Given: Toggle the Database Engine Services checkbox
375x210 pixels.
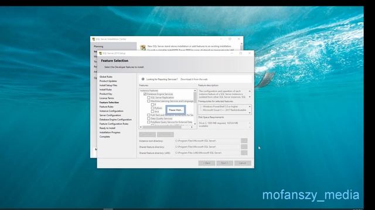Looking at the screenshot, I should click(x=145, y=94).
